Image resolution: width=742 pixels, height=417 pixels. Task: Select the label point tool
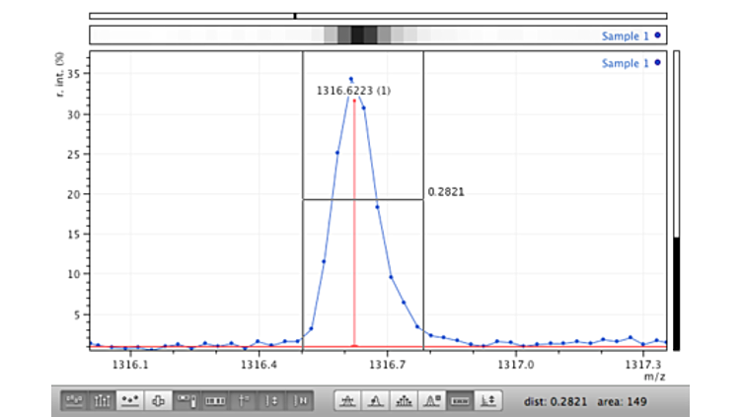tap(376, 401)
